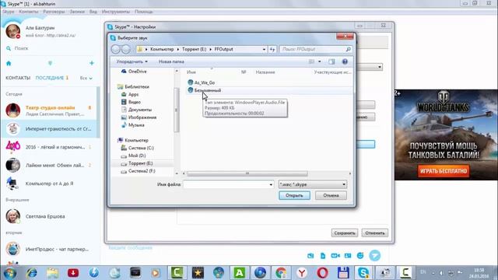Click the Поиск: FFOutput search field
The width and height of the screenshot is (498, 280).
pyautogui.click(x=316, y=49)
